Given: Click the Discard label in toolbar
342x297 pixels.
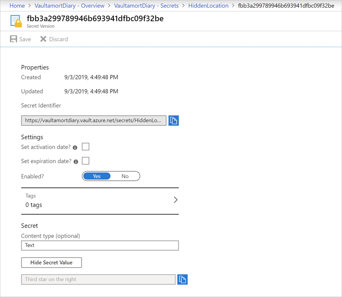Looking at the screenshot, I should tap(59, 39).
